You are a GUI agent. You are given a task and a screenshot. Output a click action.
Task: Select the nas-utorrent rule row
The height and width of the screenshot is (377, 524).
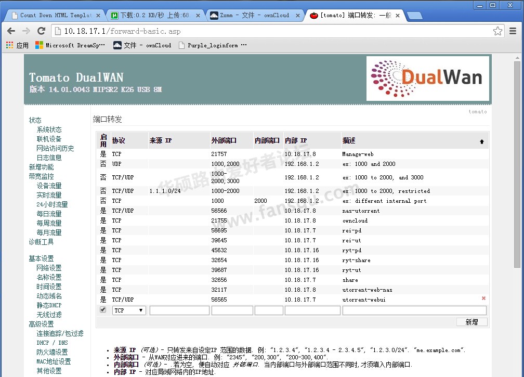(x=292, y=211)
